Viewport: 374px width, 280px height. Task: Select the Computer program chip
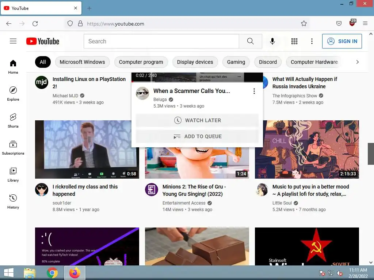tap(141, 62)
